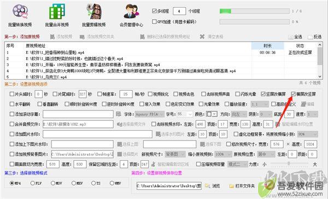Screen dimensions: 328x199
Task: Click 添加滚动字幕 text input field
Action: [78, 114]
